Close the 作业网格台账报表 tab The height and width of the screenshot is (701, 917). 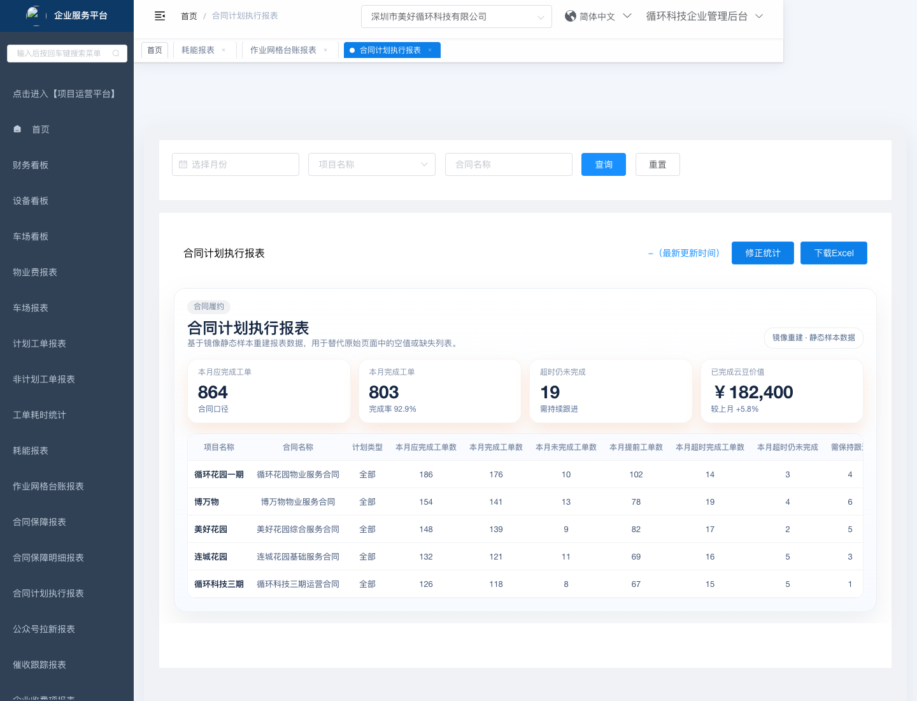pos(325,50)
